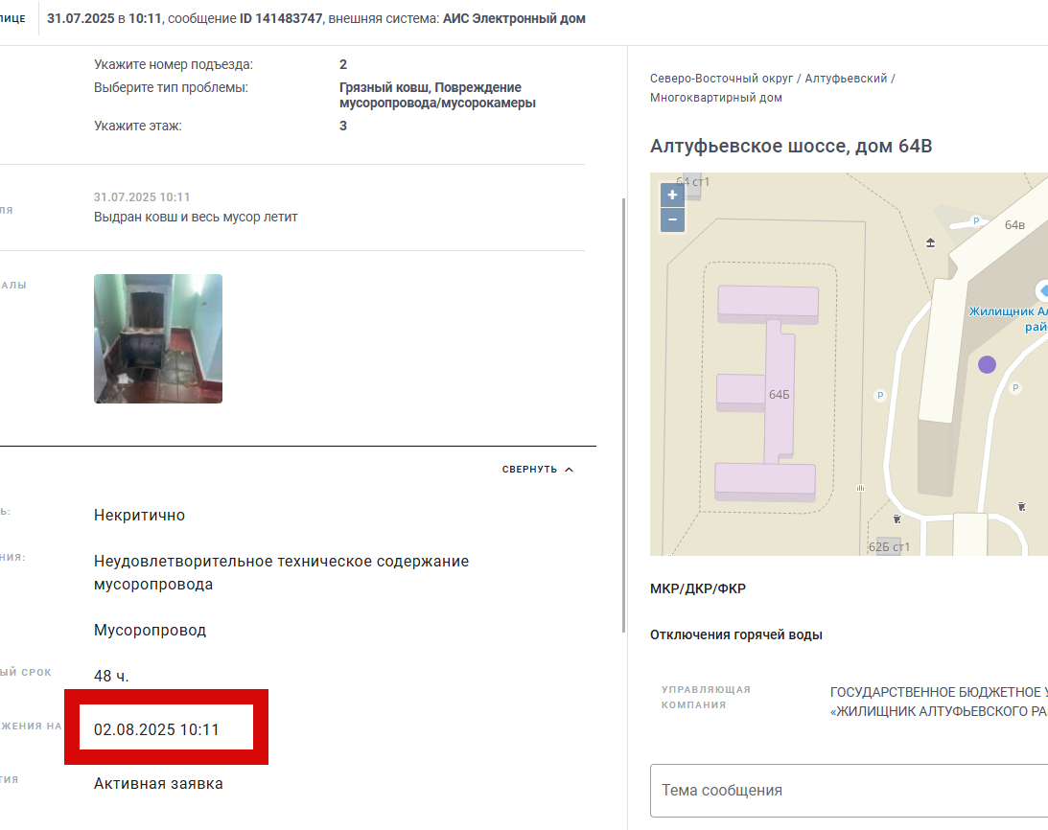1048x830 pixels.
Task: Click the blue Жилищник organization marker
Action: 1042,291
